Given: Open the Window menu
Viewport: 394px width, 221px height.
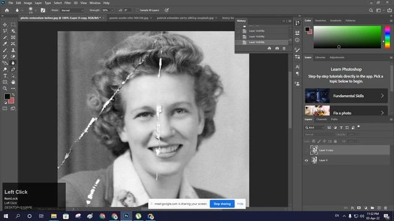Looking at the screenshot, I should pos(95,3).
